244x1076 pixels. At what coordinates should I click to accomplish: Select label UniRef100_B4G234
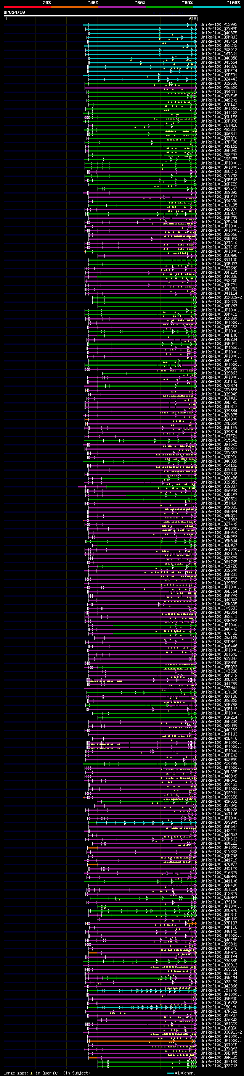tap(219, 340)
